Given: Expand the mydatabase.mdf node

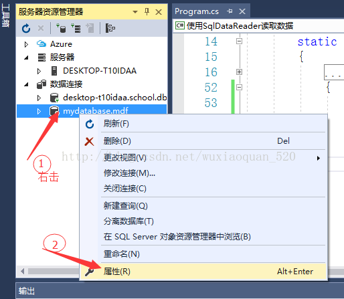Looking at the screenshot, I should coord(39,111).
